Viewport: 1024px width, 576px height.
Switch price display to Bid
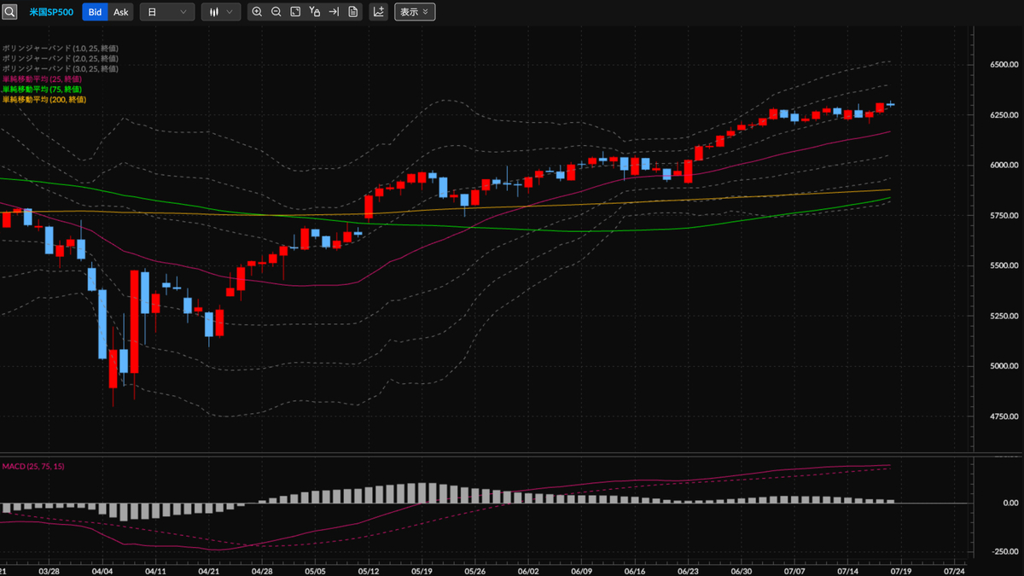pos(95,12)
